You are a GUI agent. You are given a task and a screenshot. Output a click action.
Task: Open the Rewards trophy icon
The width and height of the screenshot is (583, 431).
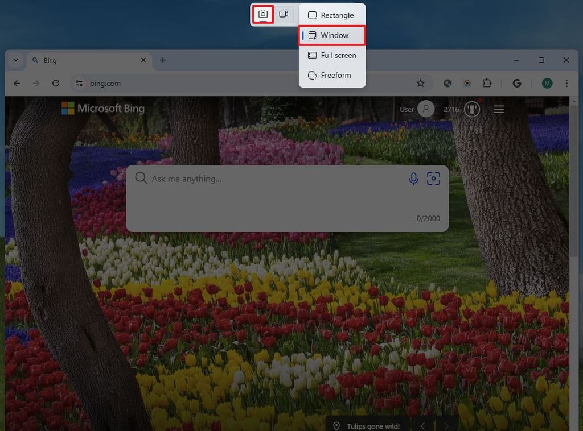[x=472, y=110]
